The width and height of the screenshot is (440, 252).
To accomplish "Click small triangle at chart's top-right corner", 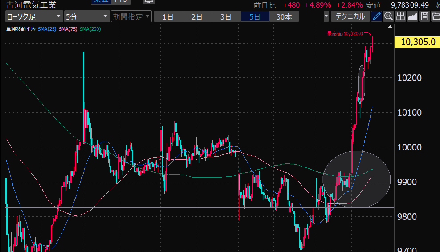I will click(391, 28).
